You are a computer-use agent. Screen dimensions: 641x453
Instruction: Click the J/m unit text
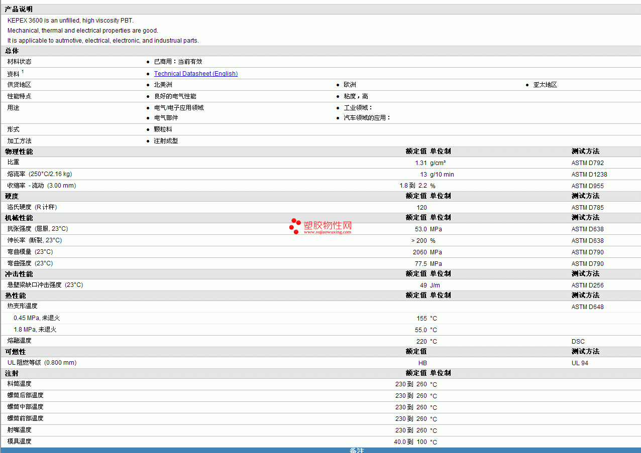435,285
